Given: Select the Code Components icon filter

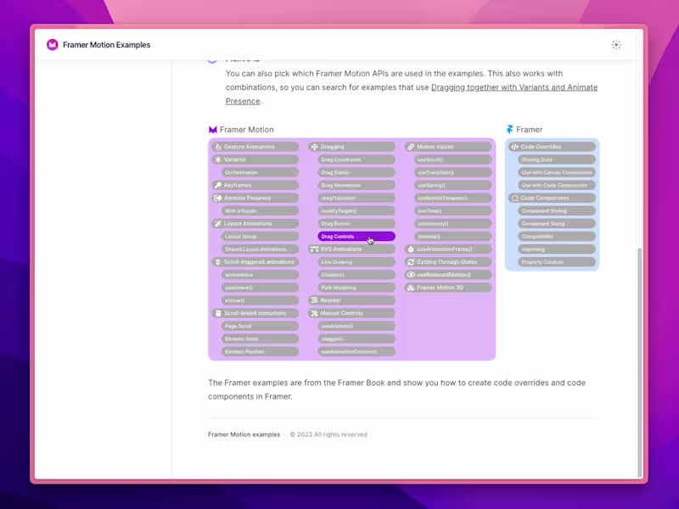Looking at the screenshot, I should [553, 198].
